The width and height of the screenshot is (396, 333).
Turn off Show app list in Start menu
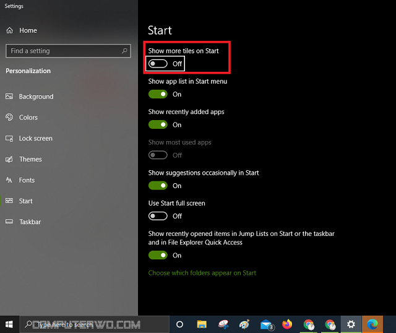158,94
